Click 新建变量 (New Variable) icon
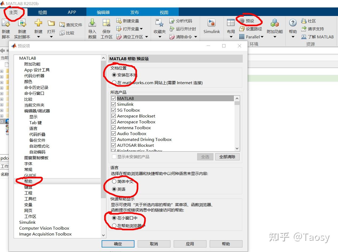 coord(119,21)
